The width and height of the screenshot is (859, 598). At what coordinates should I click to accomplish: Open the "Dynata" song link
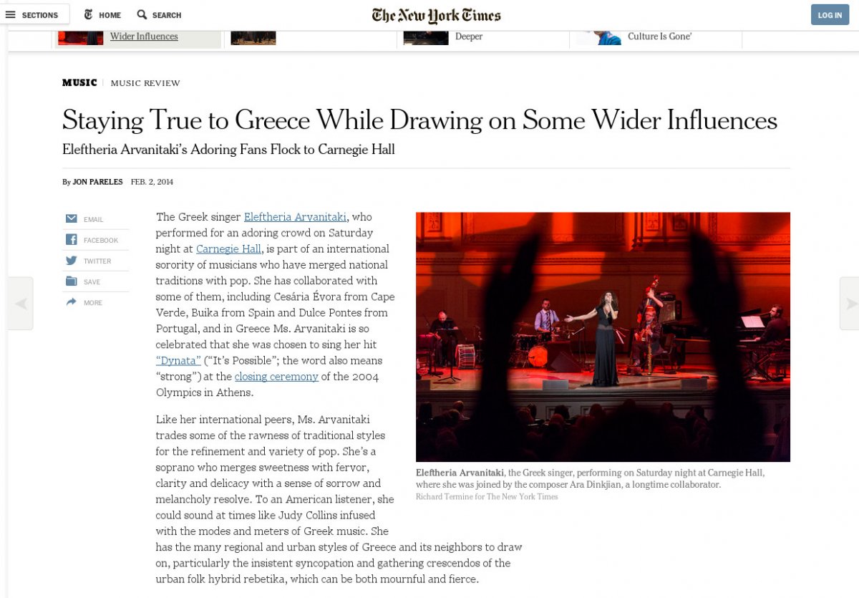178,360
